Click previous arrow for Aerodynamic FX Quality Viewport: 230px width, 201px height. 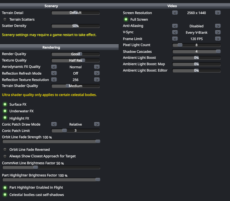54,67
